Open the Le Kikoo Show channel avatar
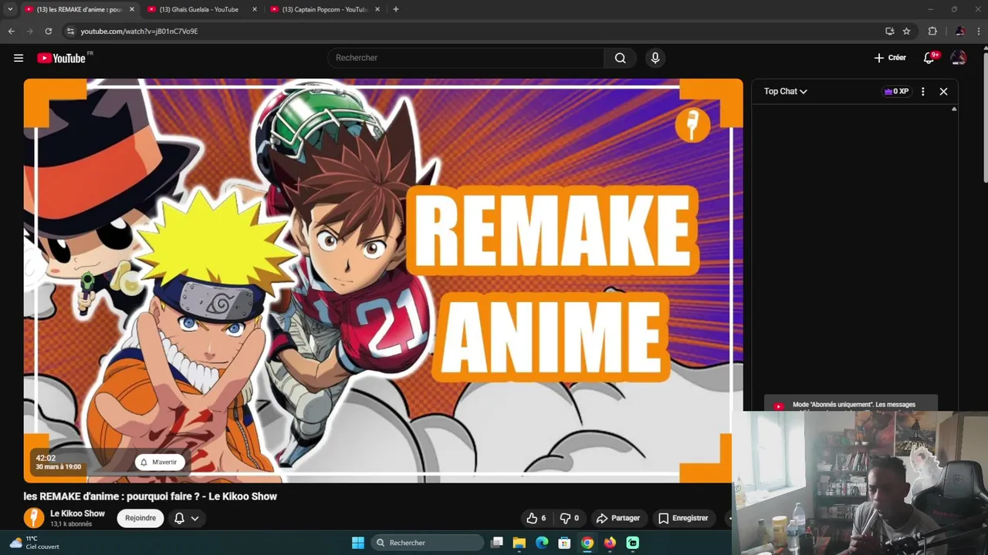The width and height of the screenshot is (988, 555). pyautogui.click(x=34, y=518)
